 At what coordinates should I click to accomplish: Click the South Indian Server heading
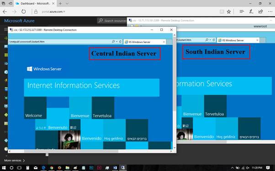215,52
